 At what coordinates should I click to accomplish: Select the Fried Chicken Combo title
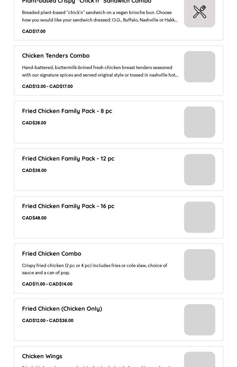[52, 254]
